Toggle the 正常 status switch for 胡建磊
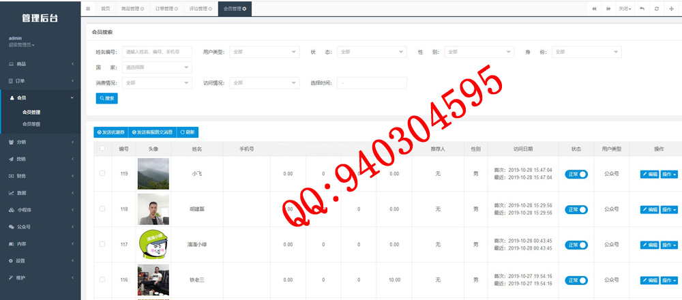This screenshot has width=682, height=300. pos(576,209)
